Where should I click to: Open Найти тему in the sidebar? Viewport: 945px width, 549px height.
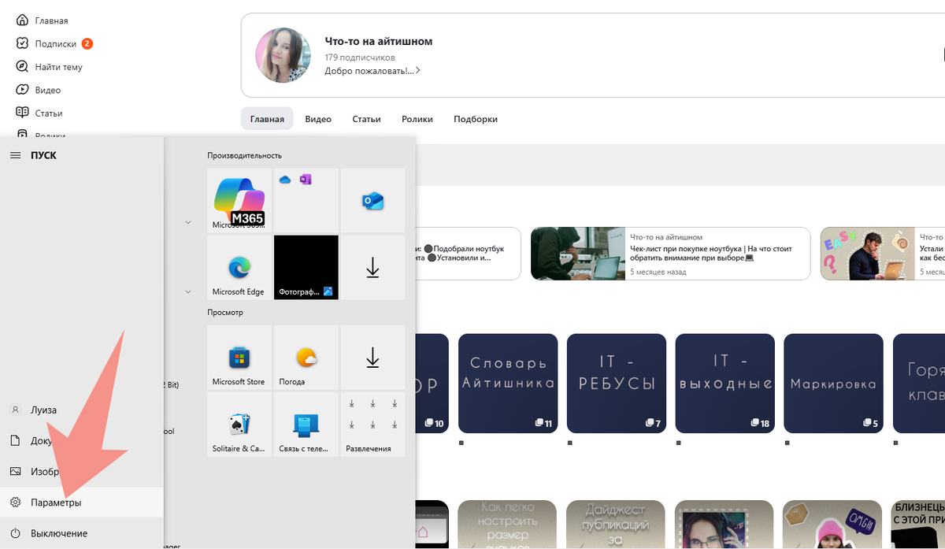point(50,67)
